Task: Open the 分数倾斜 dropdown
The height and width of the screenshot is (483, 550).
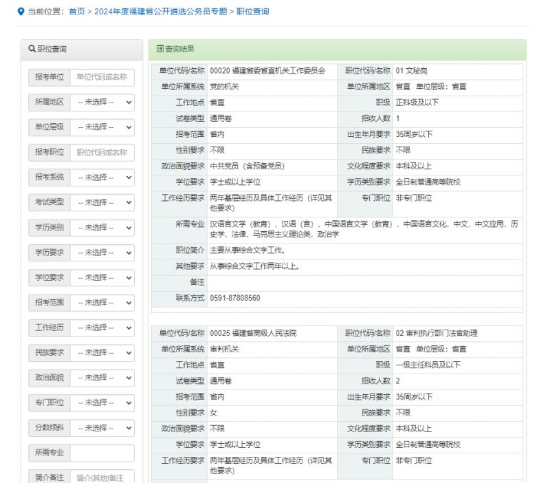Action: click(102, 428)
